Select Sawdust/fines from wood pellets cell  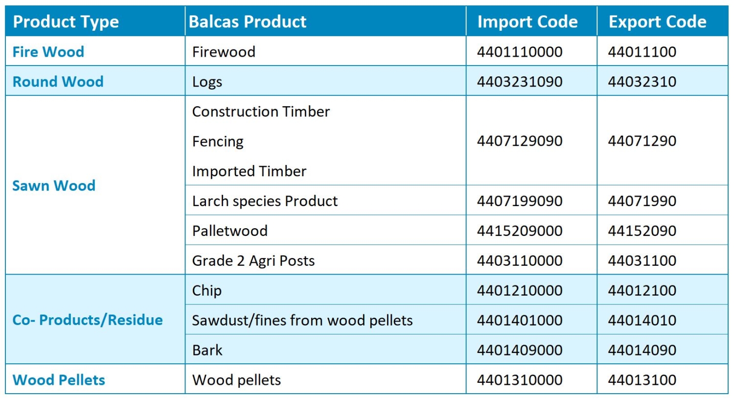pyautogui.click(x=302, y=321)
